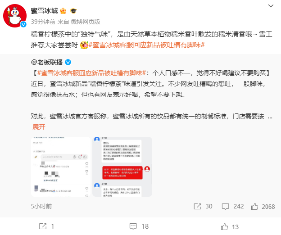The image size is (281, 235).
Task: Like the main post with 13 likes
Action: pos(230,227)
